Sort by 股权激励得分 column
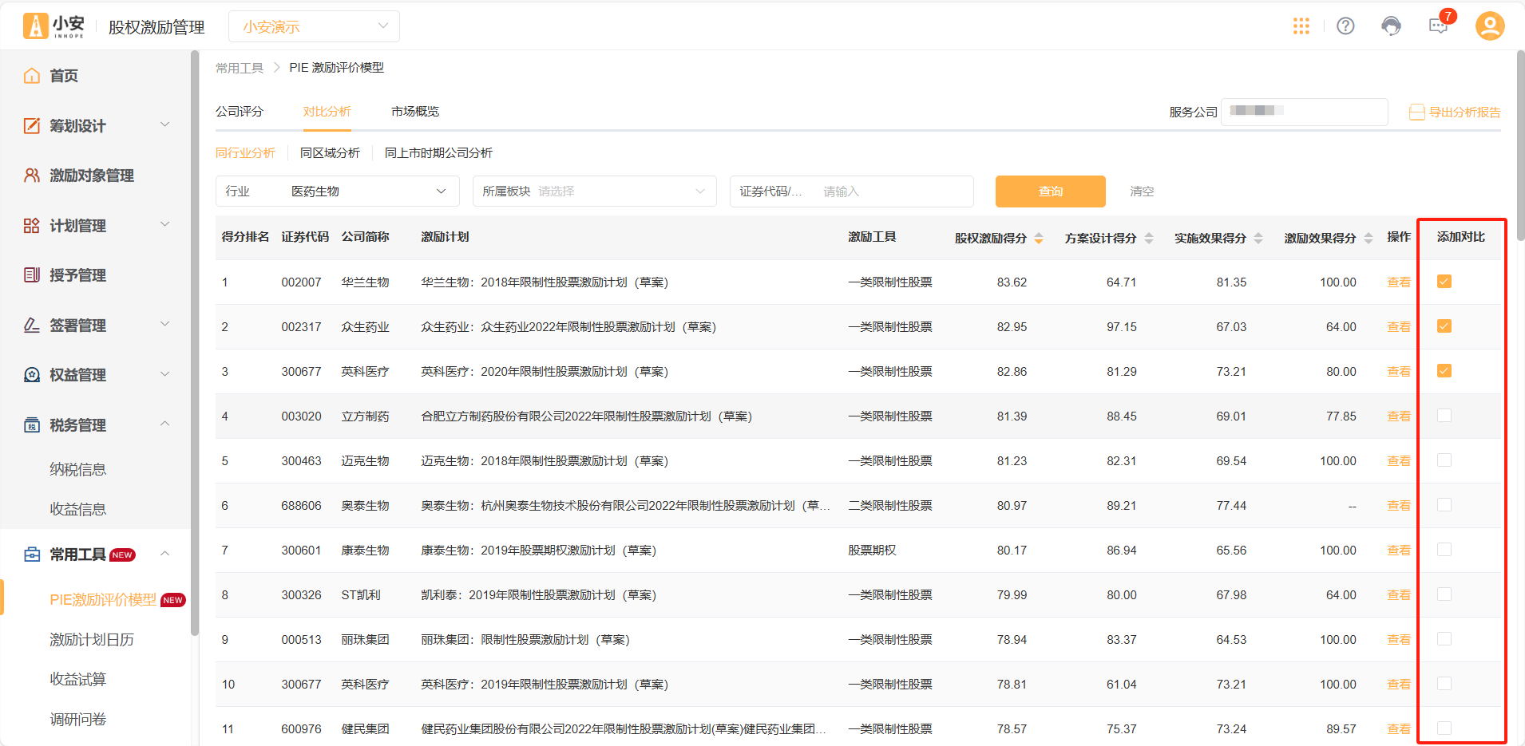Image resolution: width=1525 pixels, height=746 pixels. pyautogui.click(x=1039, y=238)
